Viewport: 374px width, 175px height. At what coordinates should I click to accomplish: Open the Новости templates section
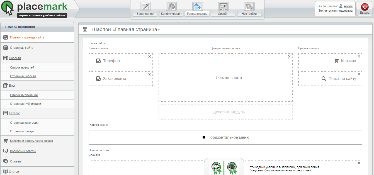click(x=15, y=58)
